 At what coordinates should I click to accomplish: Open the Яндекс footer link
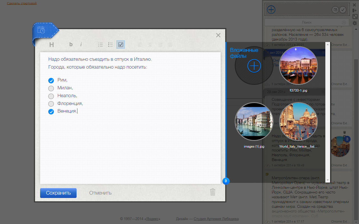point(152,219)
